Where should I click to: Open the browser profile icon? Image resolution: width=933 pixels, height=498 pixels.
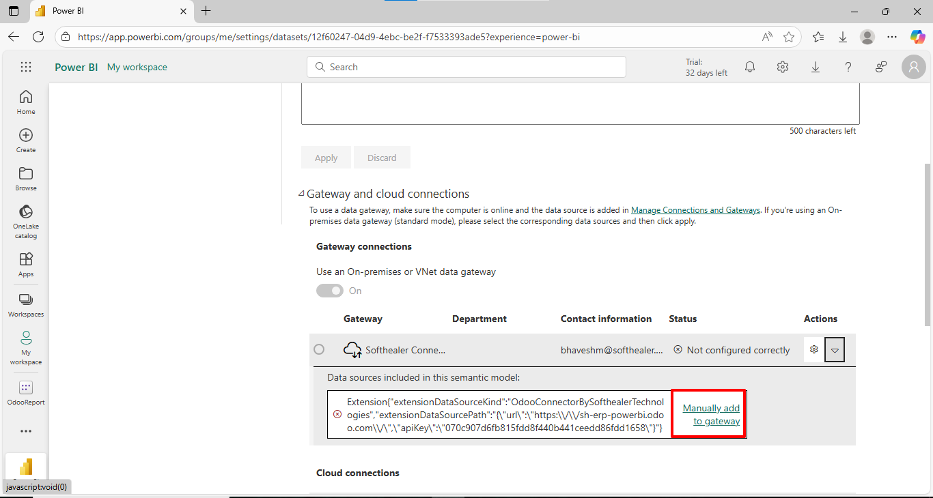[x=867, y=37]
